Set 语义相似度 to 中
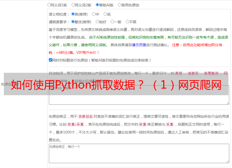 tap(94, 14)
